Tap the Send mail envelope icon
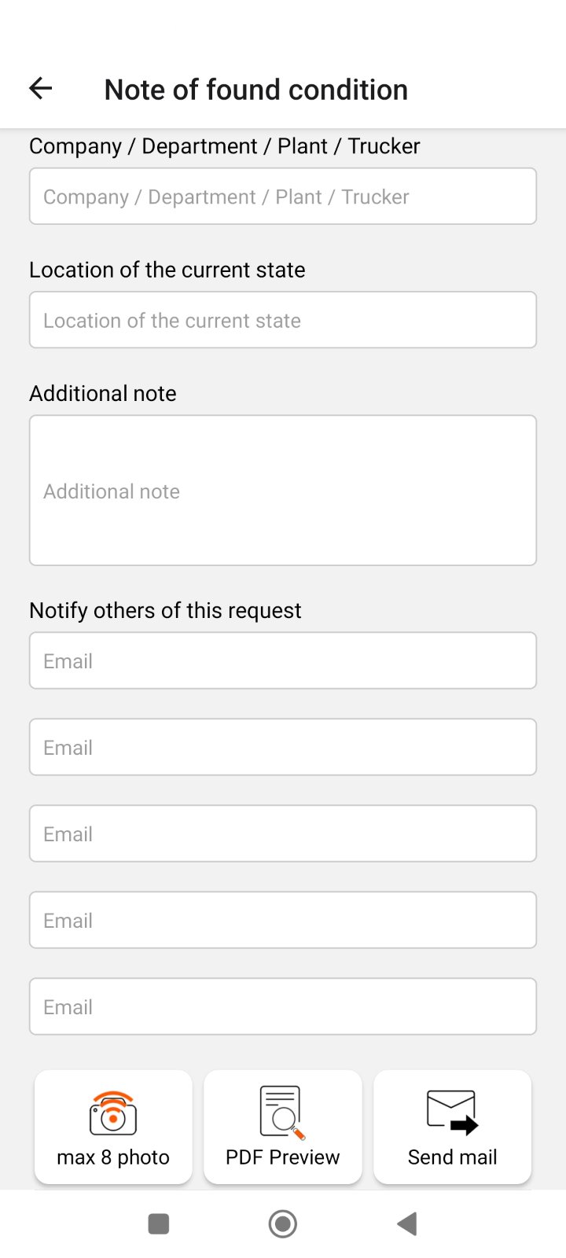Viewport: 566px width, 1258px height. (x=452, y=1112)
